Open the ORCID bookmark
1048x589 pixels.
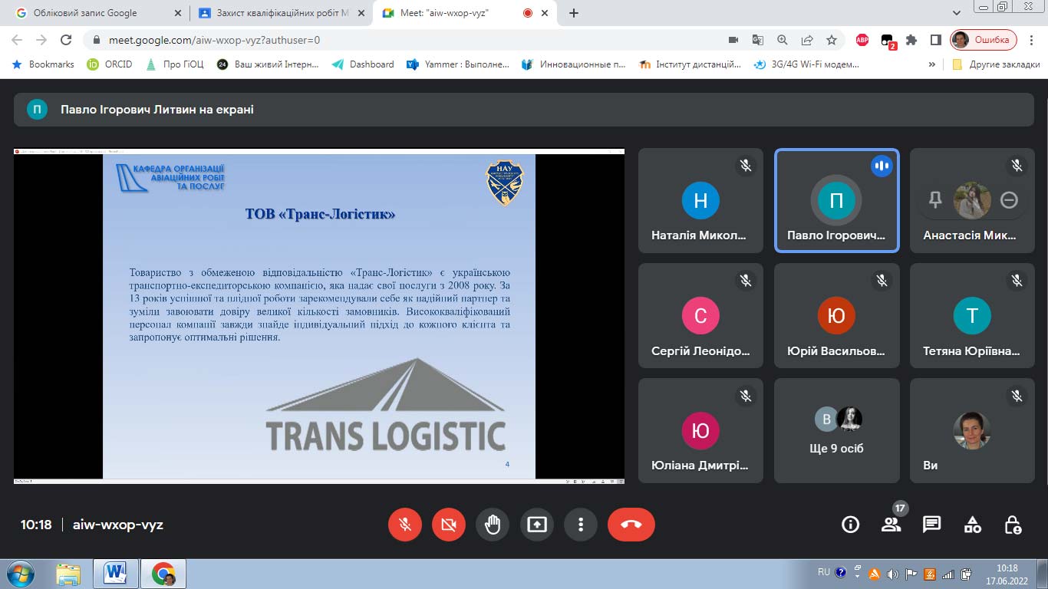(x=110, y=64)
